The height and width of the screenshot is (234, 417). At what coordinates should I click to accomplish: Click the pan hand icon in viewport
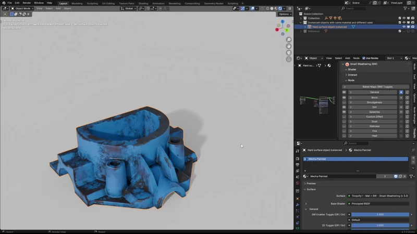click(x=289, y=46)
